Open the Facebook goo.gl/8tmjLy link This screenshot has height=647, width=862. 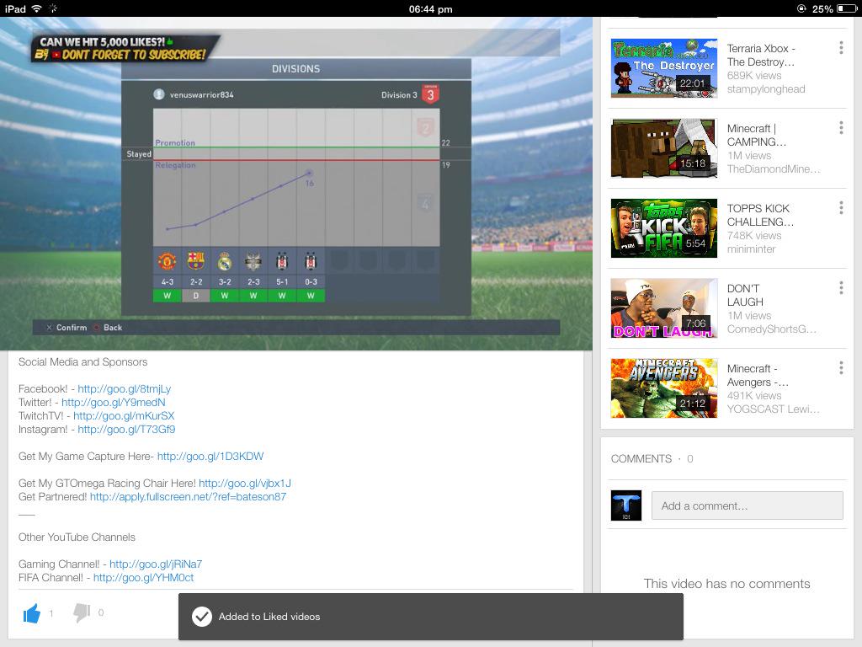click(x=125, y=389)
